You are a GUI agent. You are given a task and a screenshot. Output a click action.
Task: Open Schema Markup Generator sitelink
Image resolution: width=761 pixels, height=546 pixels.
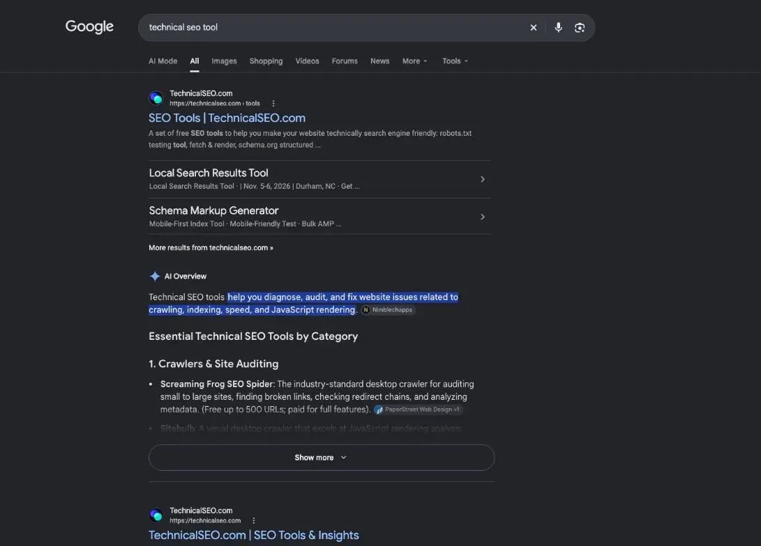tap(213, 211)
